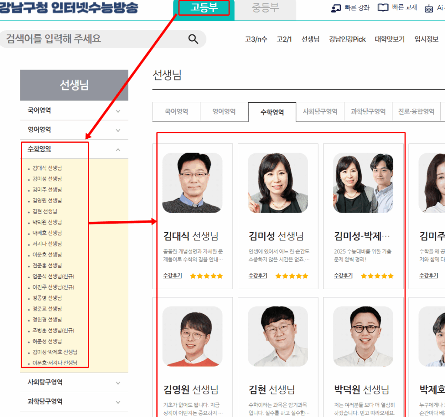Select 김미주 선생님 in the sidebar list
Screen dimensions: 445x417
(48, 190)
